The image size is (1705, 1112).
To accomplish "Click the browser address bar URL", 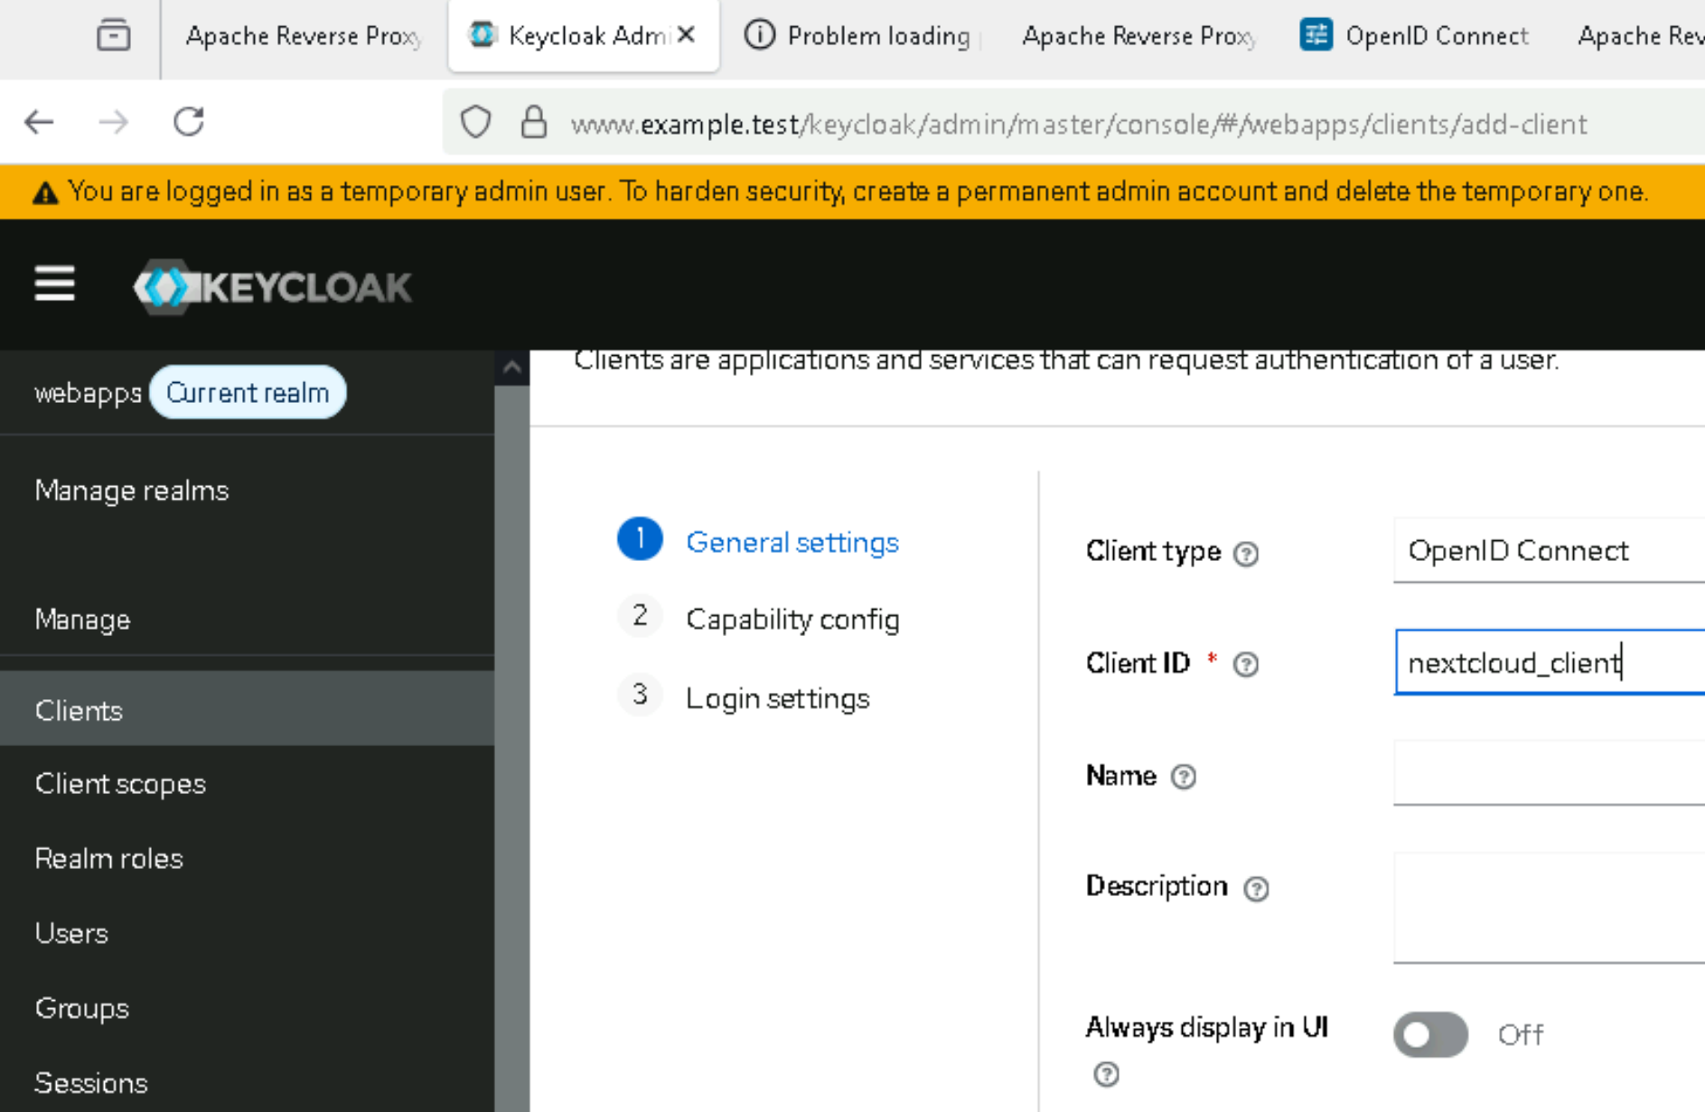I will pyautogui.click(x=1079, y=124).
